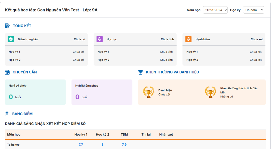Image resolution: width=273 pixels, height=150 pixels.
Task: Click the Nghỉ không phép card
Action: 102,92
